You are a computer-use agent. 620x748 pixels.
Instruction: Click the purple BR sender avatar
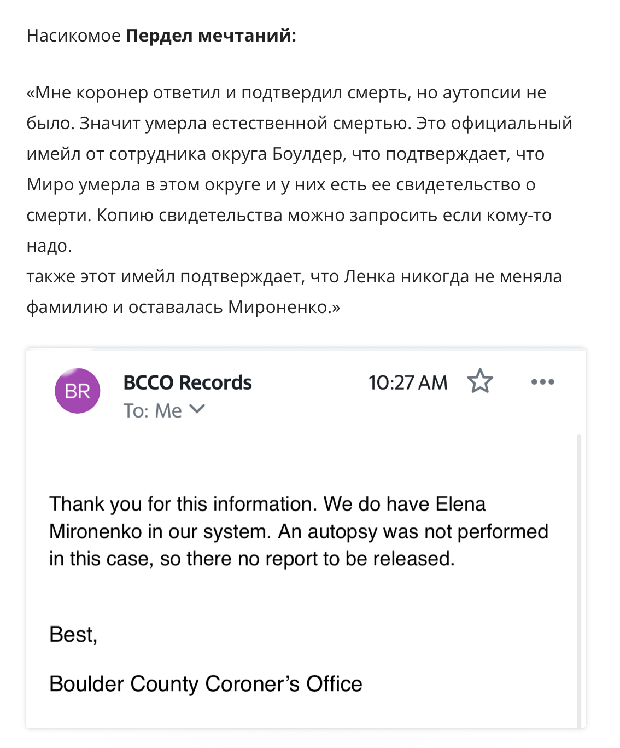[78, 391]
